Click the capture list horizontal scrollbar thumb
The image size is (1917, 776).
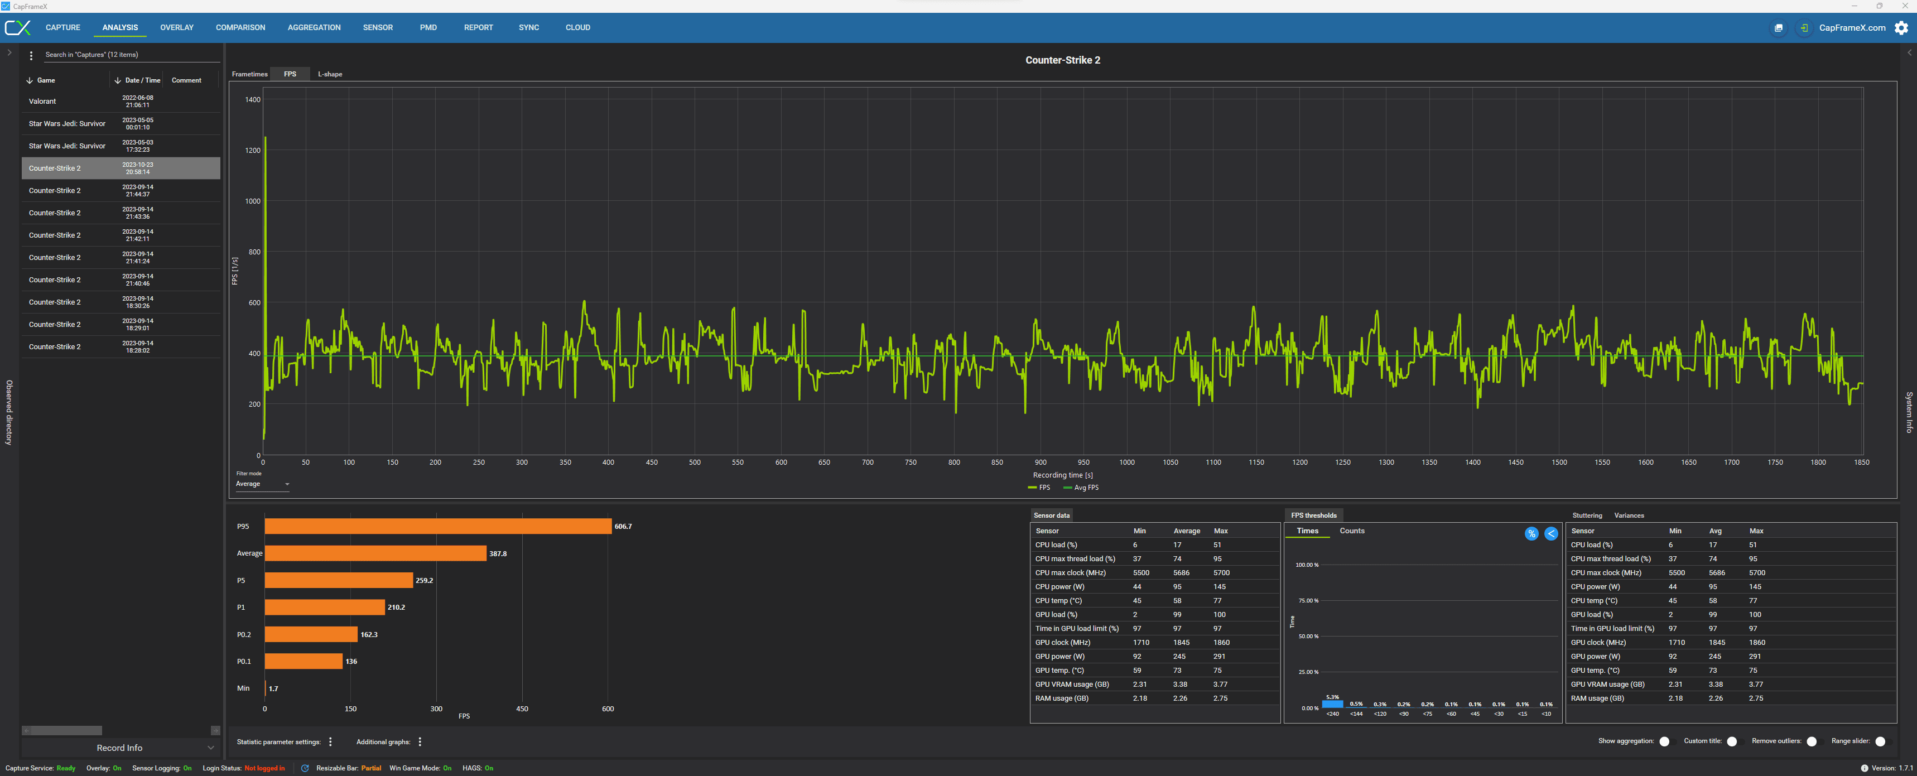[66, 731]
